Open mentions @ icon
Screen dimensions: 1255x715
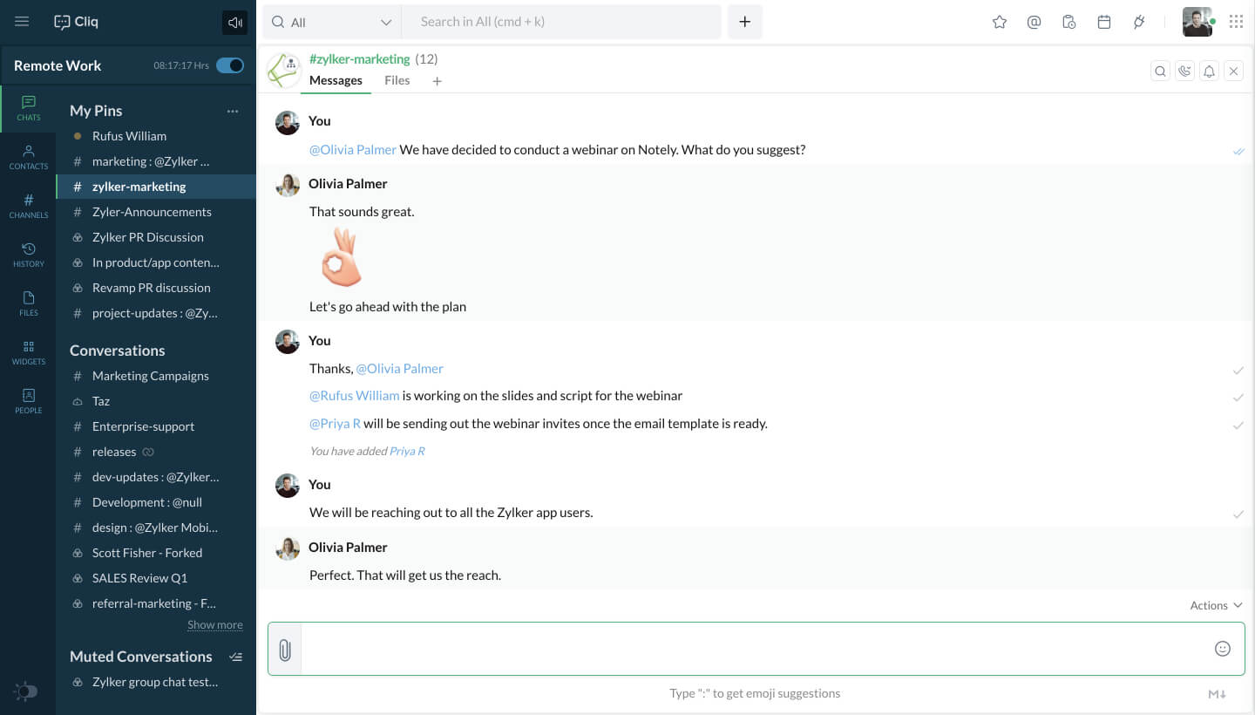[1035, 23]
